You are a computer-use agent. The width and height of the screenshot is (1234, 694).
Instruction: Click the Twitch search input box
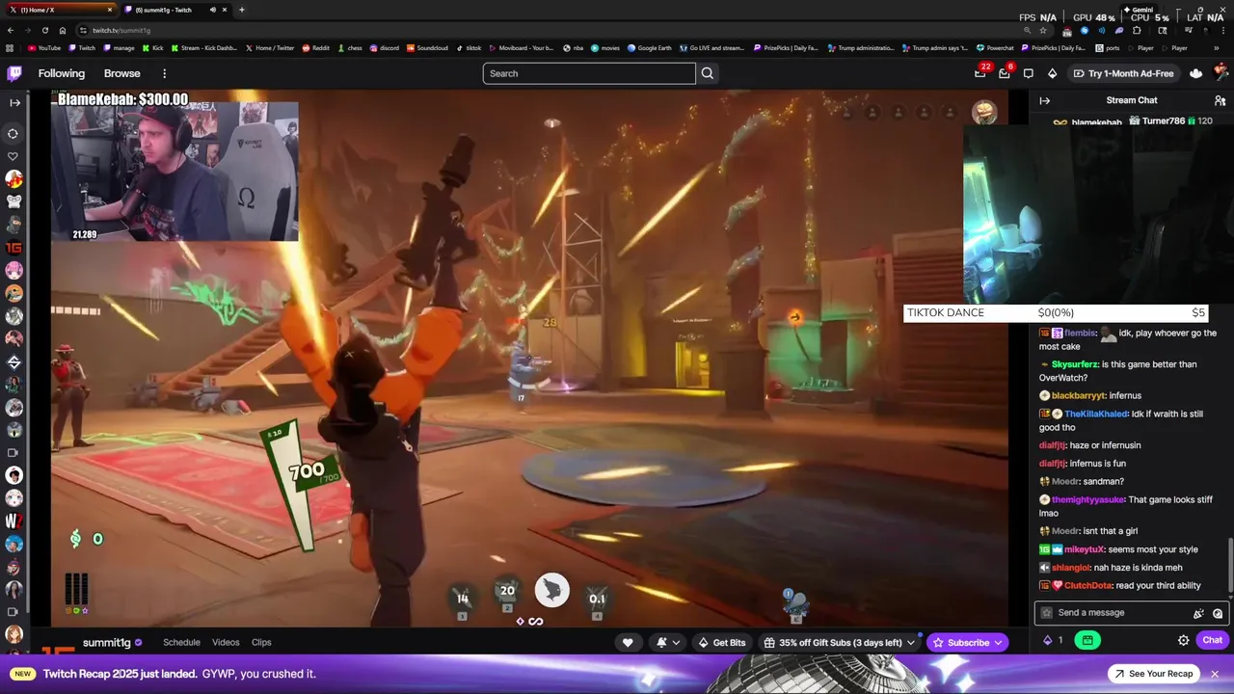(589, 73)
